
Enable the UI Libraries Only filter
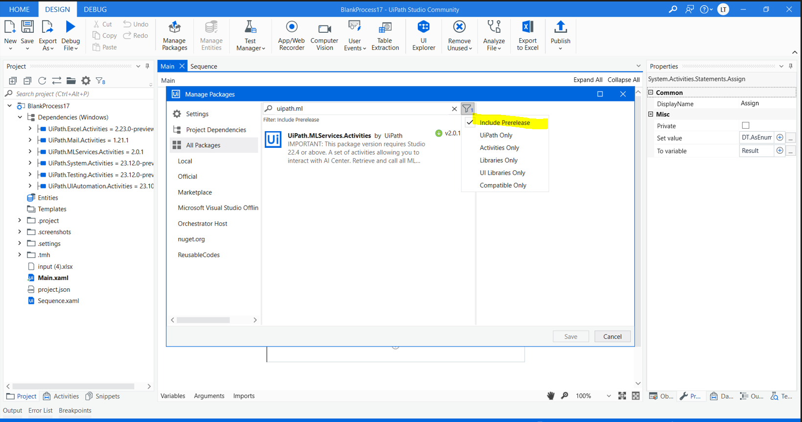click(x=502, y=173)
